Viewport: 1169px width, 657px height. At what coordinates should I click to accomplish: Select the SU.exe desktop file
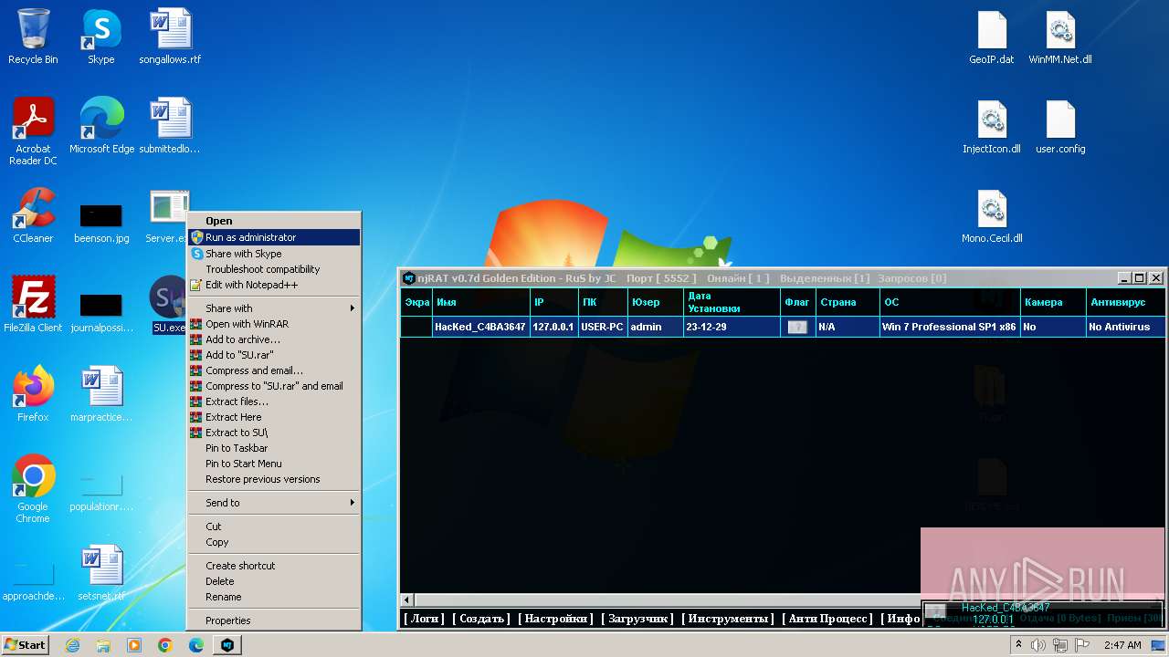[x=169, y=305]
